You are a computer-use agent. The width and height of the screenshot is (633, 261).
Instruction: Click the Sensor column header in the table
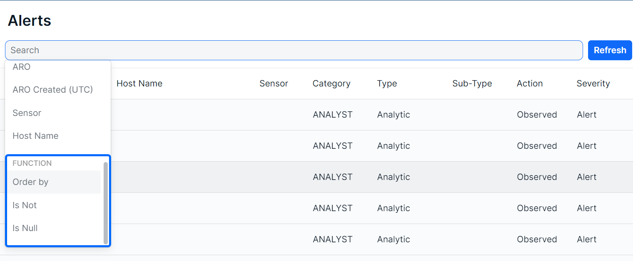tap(273, 84)
